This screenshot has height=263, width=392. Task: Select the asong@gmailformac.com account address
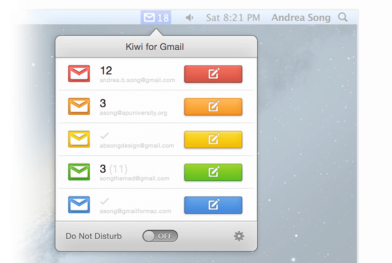[136, 211]
